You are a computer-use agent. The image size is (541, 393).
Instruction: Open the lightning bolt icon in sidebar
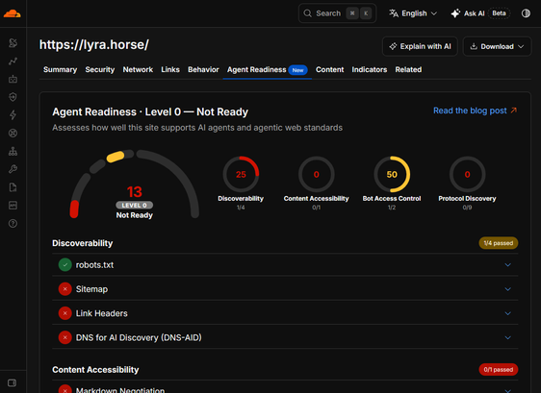pyautogui.click(x=13, y=115)
